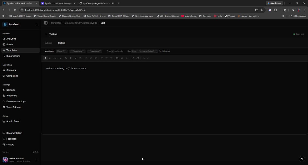Open Emails in the sidebar
The image size is (308, 165).
click(21, 45)
